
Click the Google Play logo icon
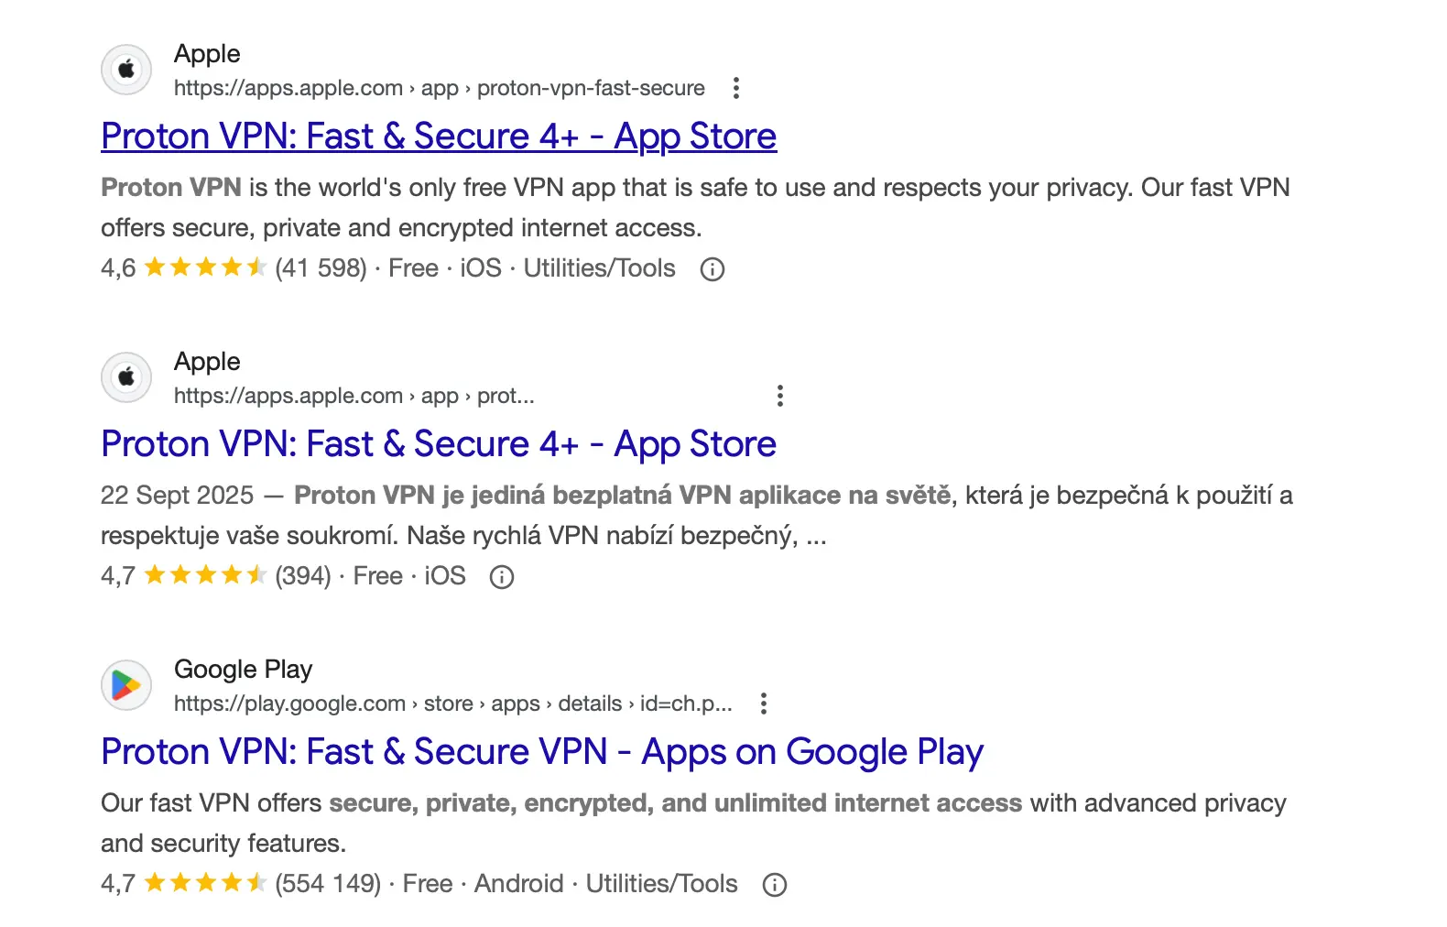pyautogui.click(x=125, y=685)
